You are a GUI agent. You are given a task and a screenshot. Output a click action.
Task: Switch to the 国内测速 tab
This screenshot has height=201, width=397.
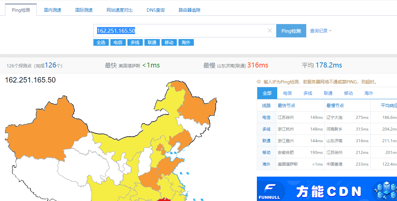(x=53, y=10)
